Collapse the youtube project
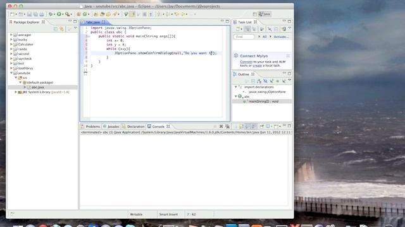The height and width of the screenshot is (227, 405). coord(11,73)
